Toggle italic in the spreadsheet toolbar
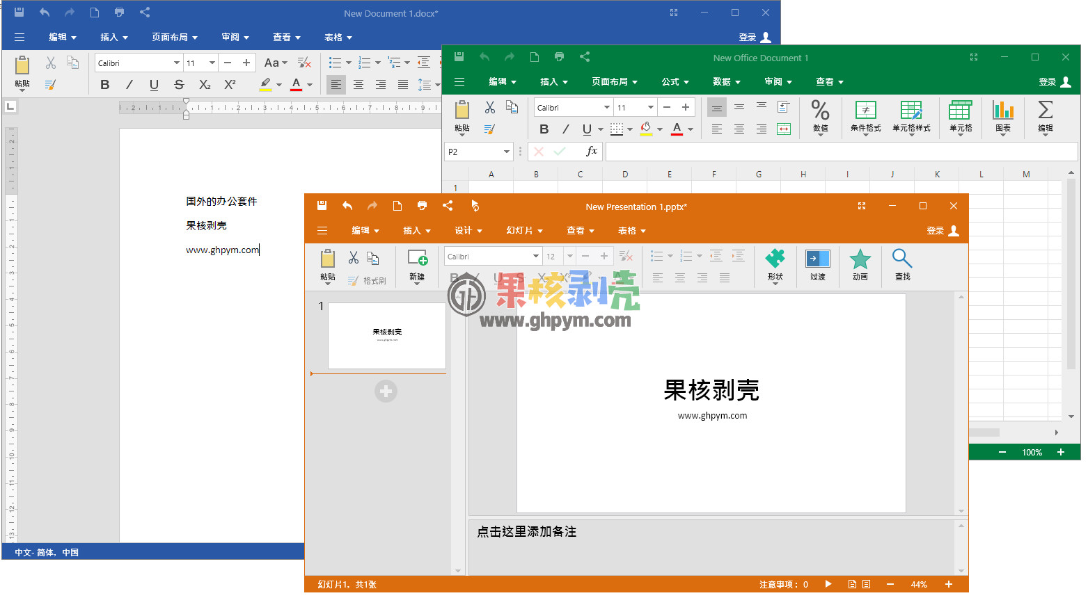 tap(566, 129)
